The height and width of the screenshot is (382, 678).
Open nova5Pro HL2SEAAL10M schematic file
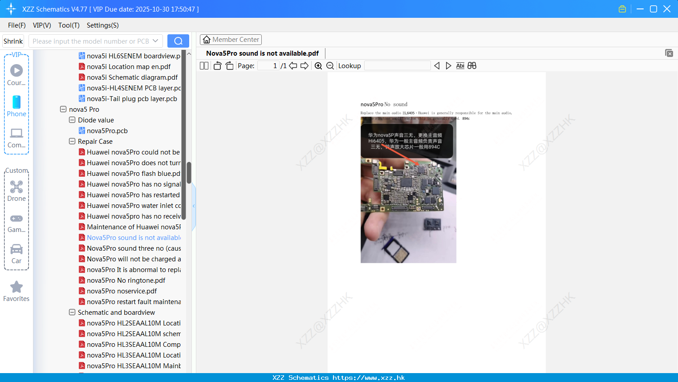[130, 333]
